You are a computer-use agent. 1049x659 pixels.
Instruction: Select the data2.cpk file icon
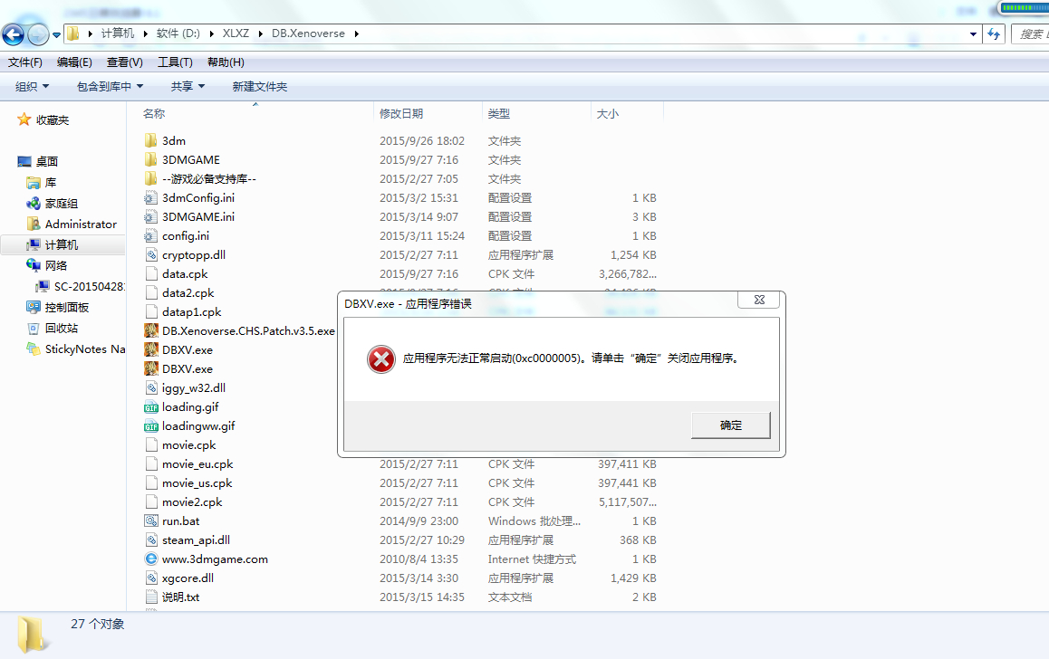(151, 292)
